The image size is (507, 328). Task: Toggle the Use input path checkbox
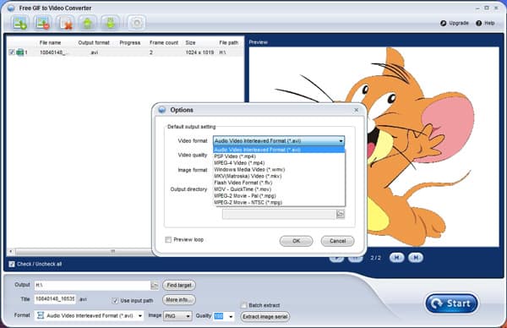(x=115, y=300)
